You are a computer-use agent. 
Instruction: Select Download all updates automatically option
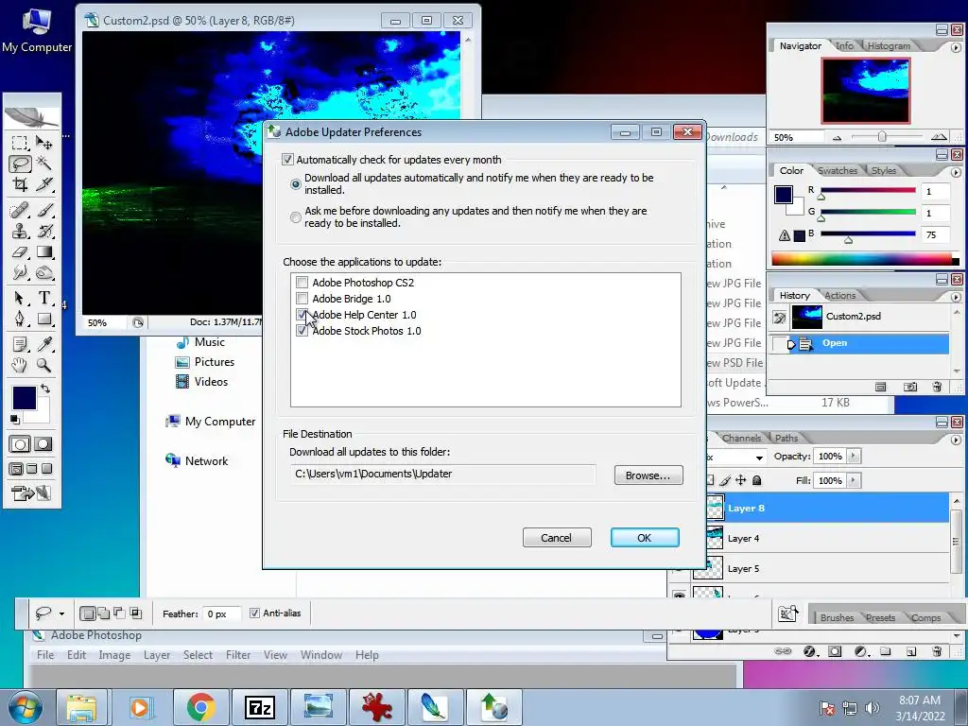[x=296, y=184]
